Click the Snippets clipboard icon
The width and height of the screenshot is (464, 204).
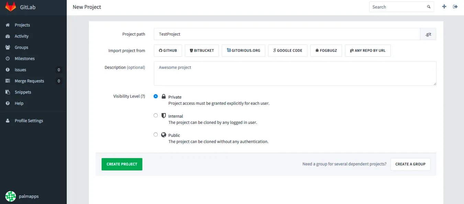8,92
